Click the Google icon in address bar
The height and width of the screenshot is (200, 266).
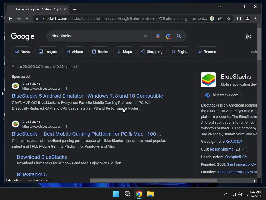pos(212,18)
